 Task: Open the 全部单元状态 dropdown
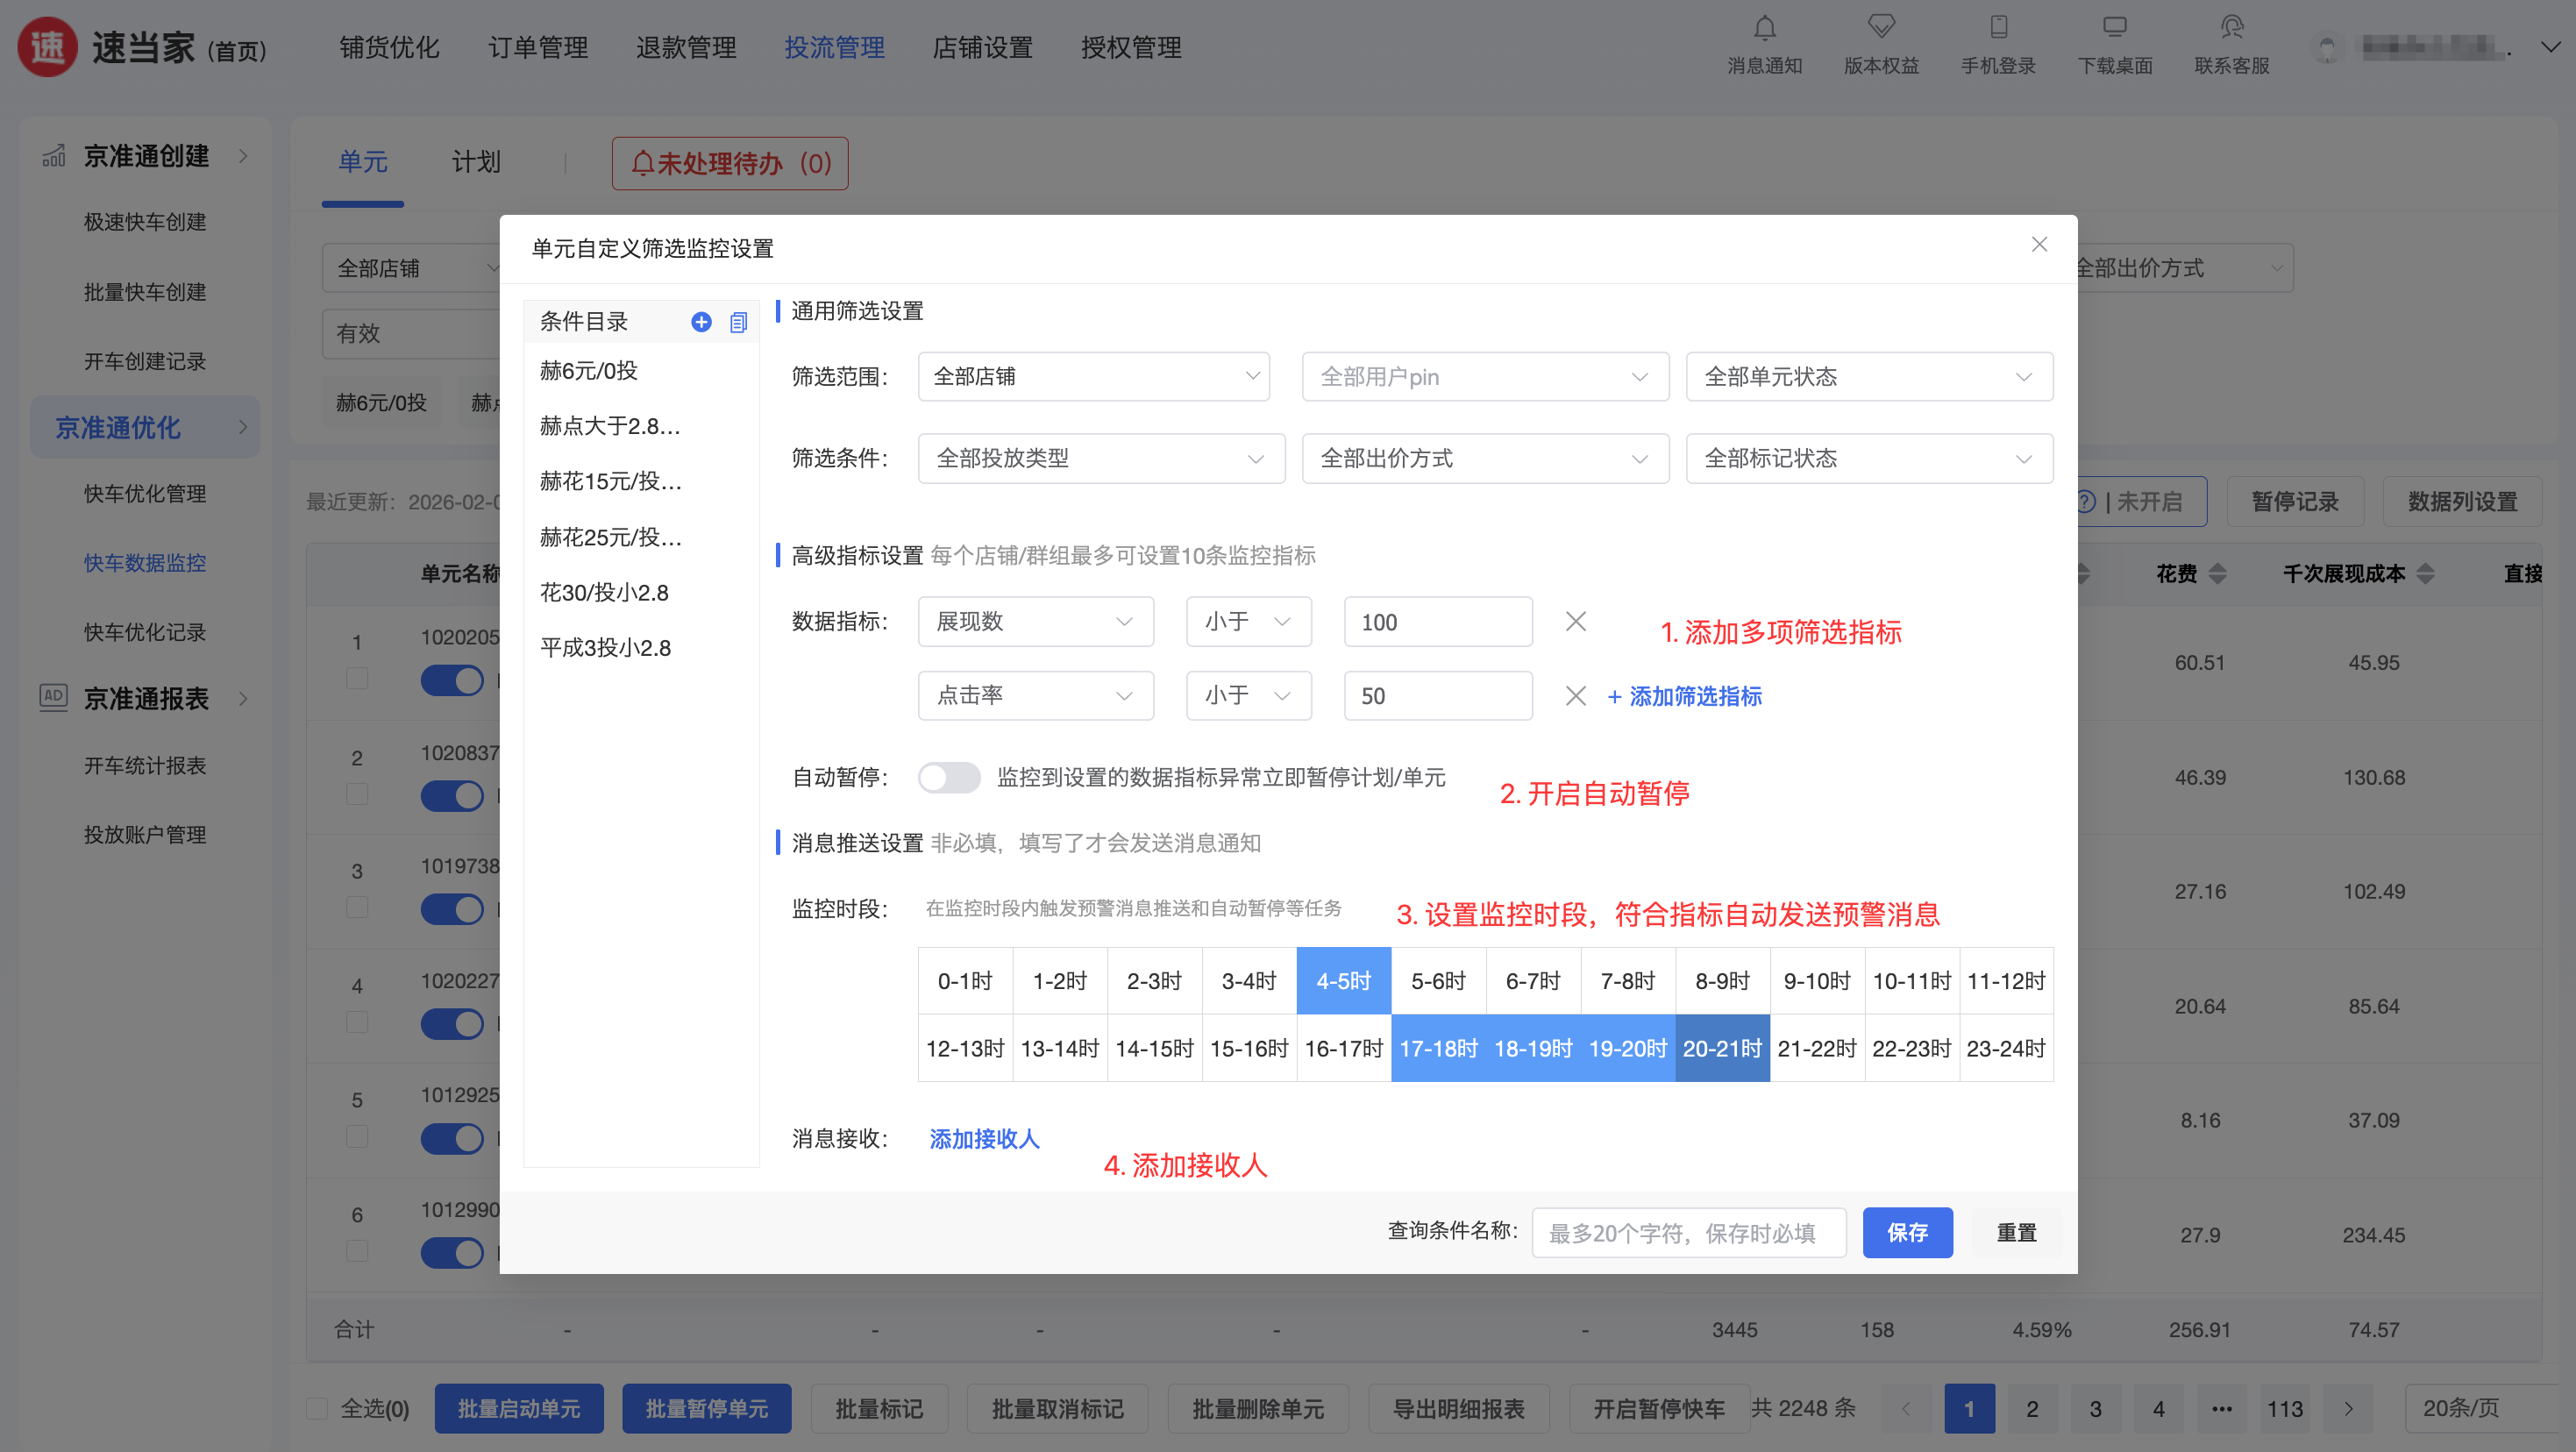(1868, 376)
